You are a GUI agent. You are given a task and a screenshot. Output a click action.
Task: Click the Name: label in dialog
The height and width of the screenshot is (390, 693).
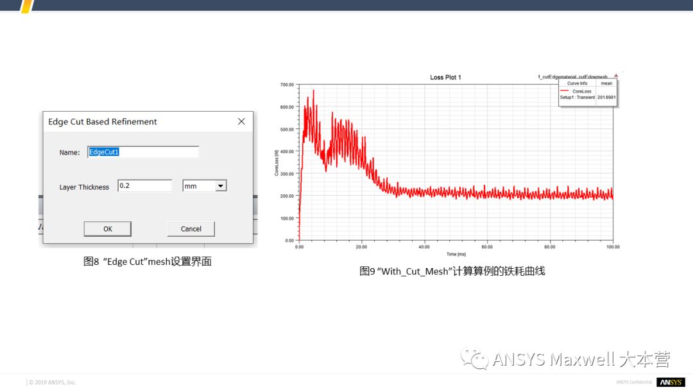click(69, 153)
